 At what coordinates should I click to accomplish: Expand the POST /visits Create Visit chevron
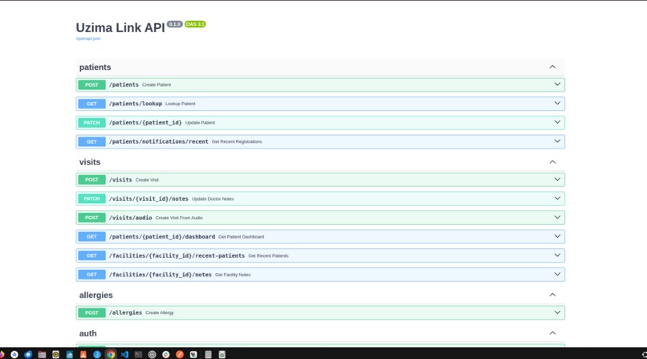[x=557, y=180]
